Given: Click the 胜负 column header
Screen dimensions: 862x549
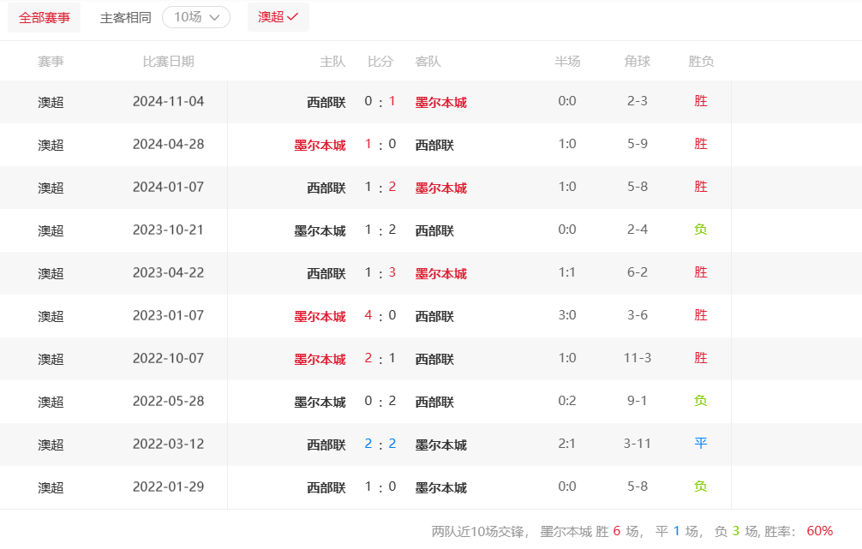Looking at the screenshot, I should pos(701,62).
